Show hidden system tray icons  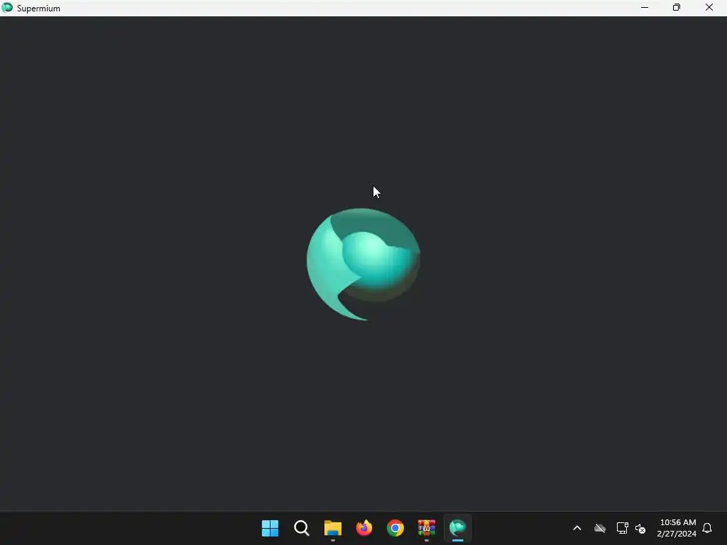tap(577, 528)
